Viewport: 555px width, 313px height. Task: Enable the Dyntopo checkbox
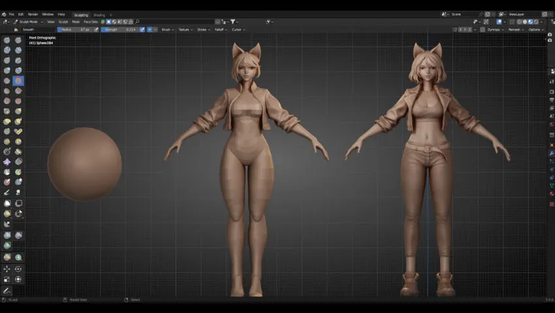coord(483,30)
